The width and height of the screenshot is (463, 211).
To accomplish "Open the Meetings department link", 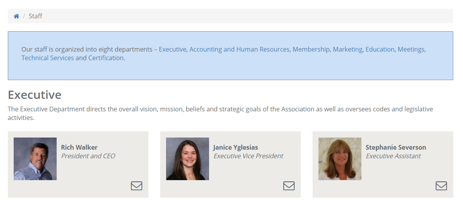I will [x=411, y=50].
